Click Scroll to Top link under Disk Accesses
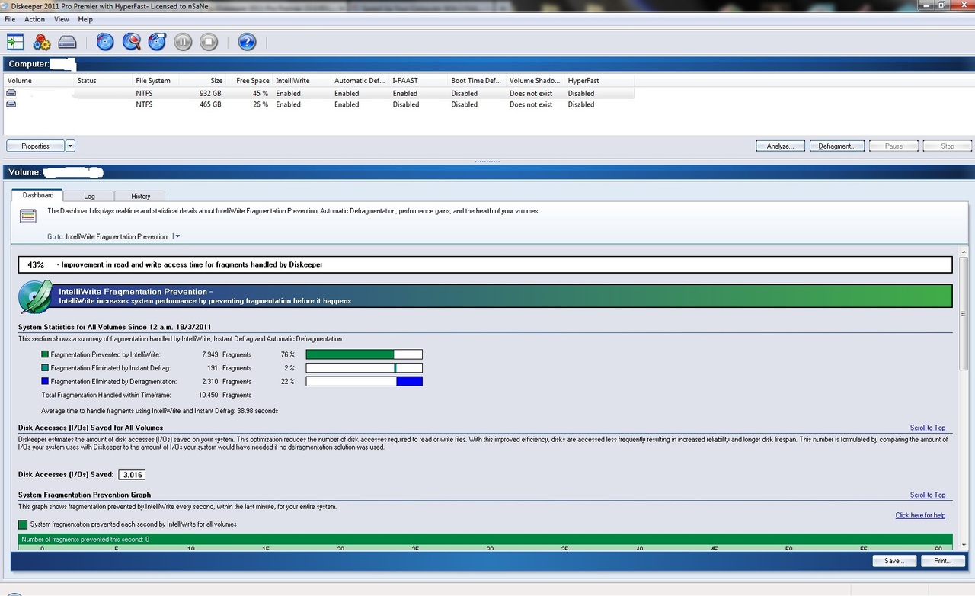The image size is (975, 596). point(927,428)
